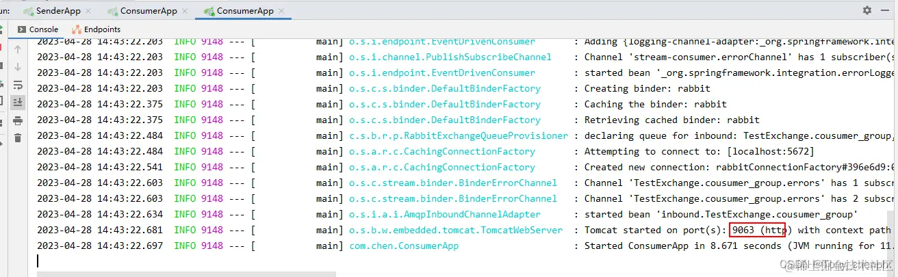Click timestamp '2023-04-28 14:43:22.541'

pyautogui.click(x=100, y=167)
